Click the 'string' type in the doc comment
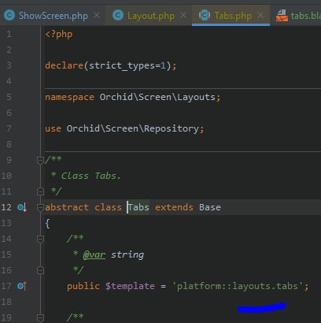Image resolution: width=321 pixels, height=323 pixels. pyautogui.click(x=127, y=254)
